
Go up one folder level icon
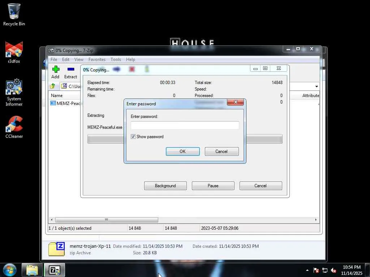click(x=53, y=86)
